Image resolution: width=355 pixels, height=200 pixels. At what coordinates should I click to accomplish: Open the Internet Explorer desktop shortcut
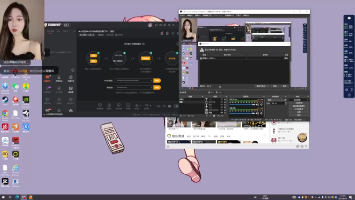coord(16,170)
